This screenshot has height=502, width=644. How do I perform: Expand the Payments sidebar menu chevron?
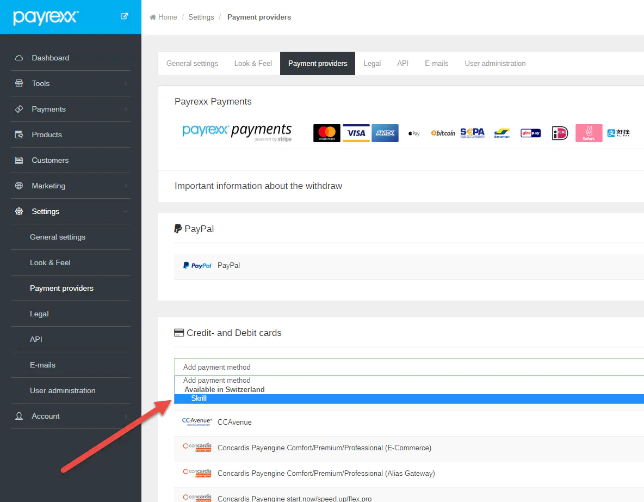[125, 109]
